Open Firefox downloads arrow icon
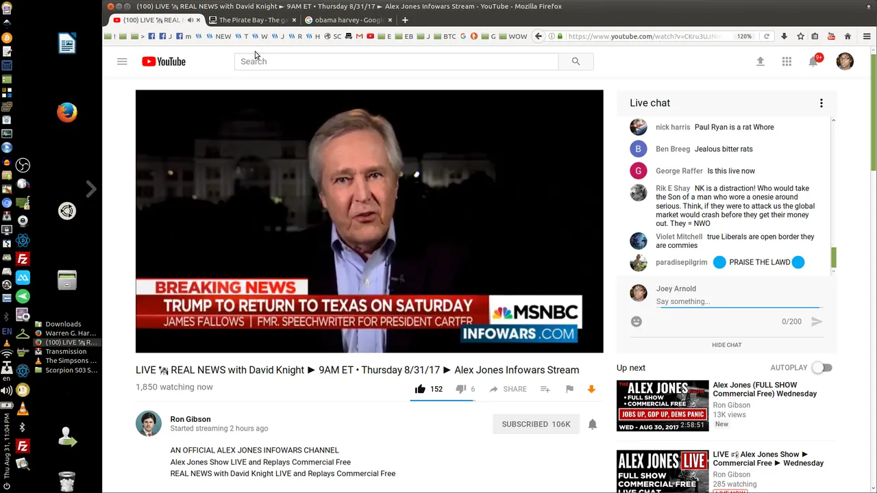 click(x=785, y=36)
